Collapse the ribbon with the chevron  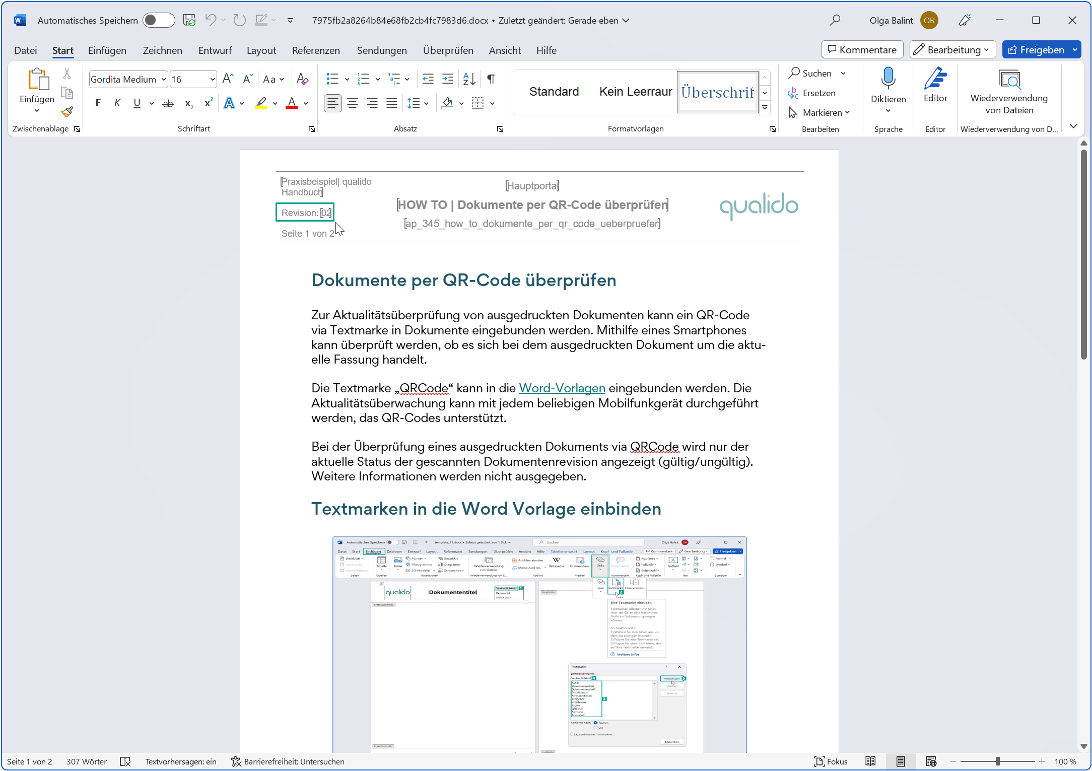point(1073,126)
